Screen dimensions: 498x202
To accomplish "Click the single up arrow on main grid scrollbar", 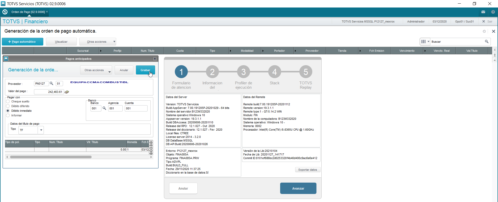I will 495,60.
